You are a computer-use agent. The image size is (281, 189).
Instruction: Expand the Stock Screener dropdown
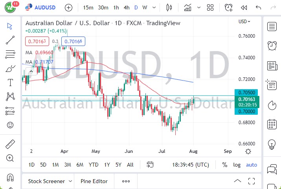70,181
